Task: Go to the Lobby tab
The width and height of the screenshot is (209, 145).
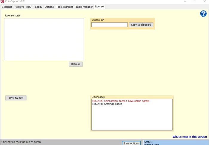Action: (x=39, y=7)
